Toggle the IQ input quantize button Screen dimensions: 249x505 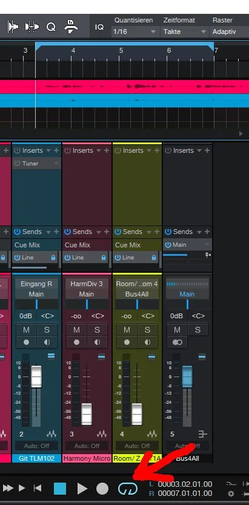point(99,27)
